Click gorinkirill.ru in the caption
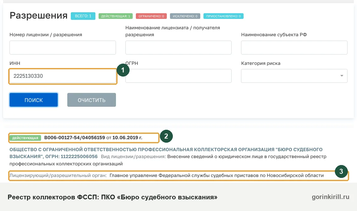 pos(330,197)
